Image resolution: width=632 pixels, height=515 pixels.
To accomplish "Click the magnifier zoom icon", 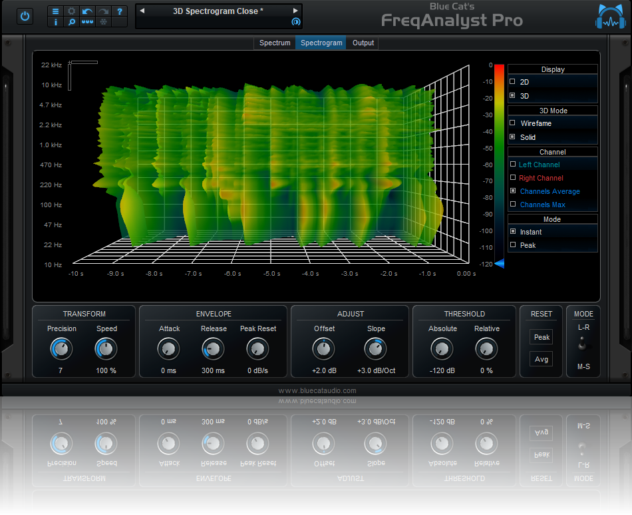I will pyautogui.click(x=71, y=22).
